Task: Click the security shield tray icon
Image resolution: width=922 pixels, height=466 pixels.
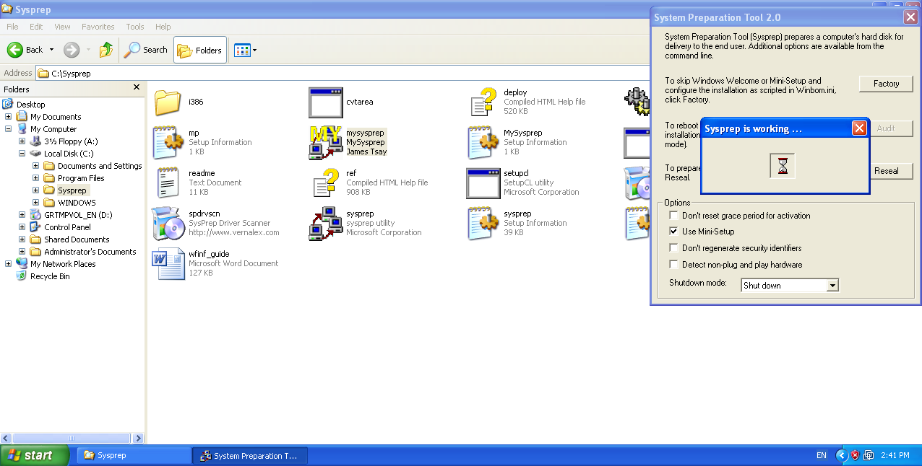Action: point(855,456)
